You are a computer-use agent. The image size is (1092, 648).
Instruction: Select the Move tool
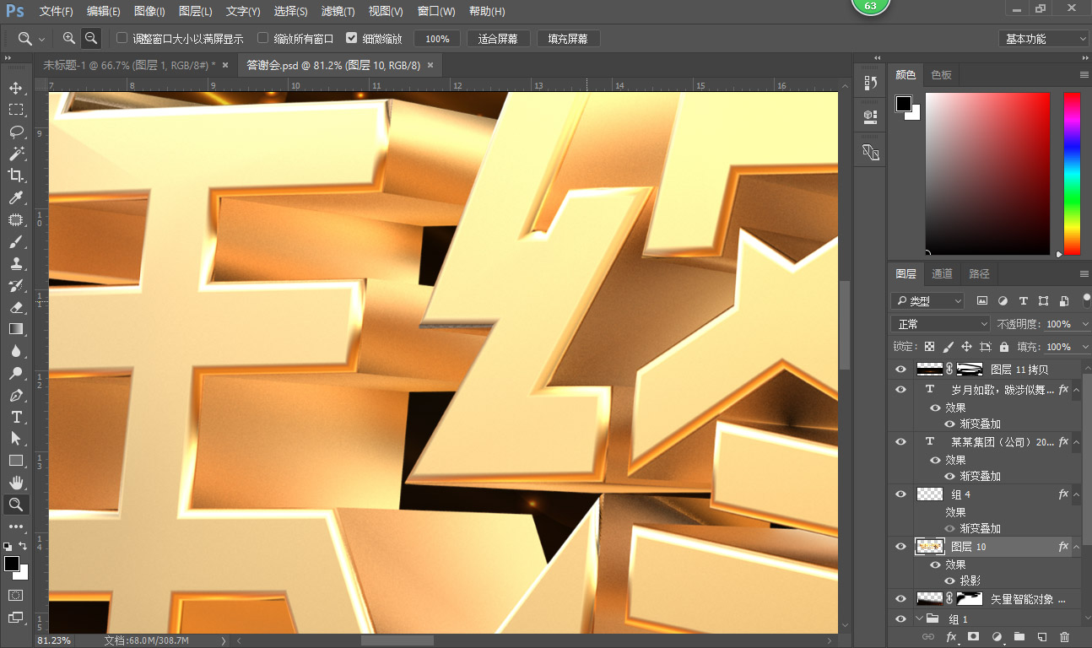[x=16, y=88]
